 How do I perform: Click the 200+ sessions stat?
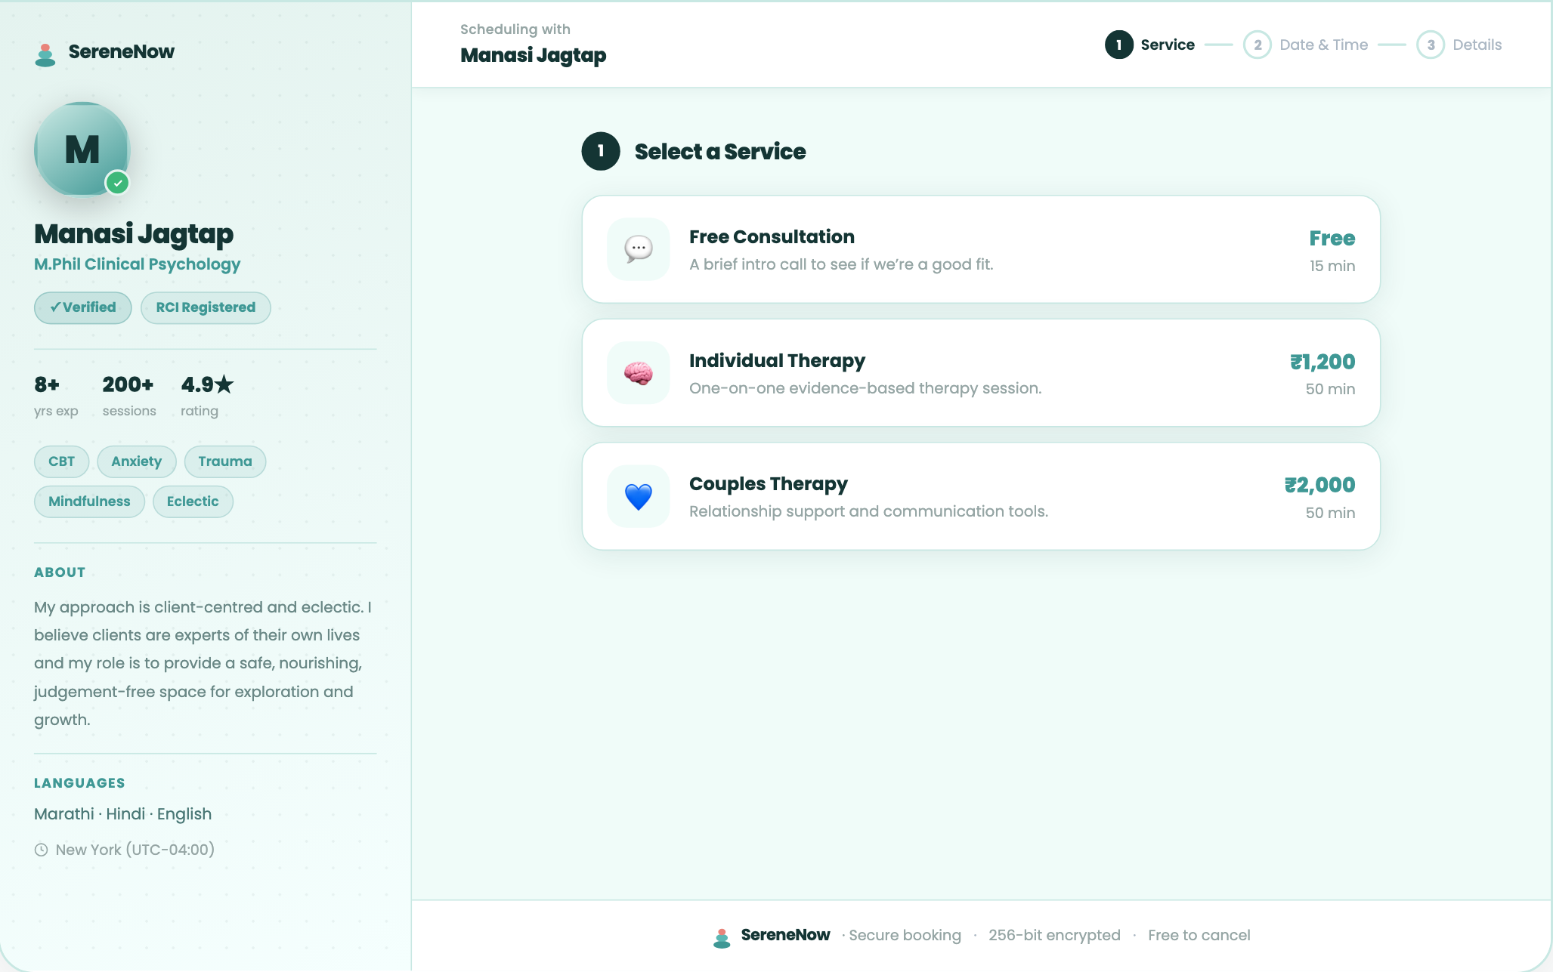click(x=129, y=396)
